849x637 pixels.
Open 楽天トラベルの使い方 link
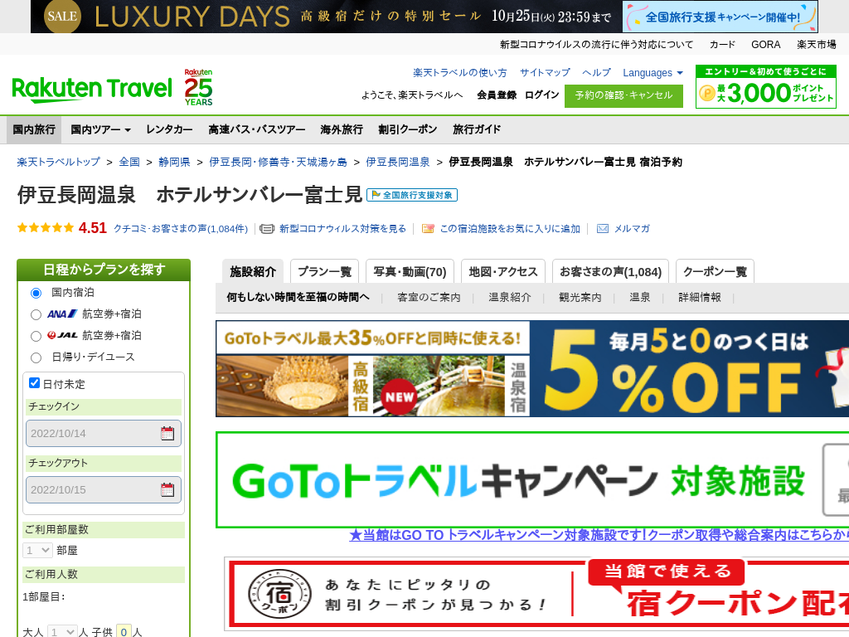(x=460, y=73)
